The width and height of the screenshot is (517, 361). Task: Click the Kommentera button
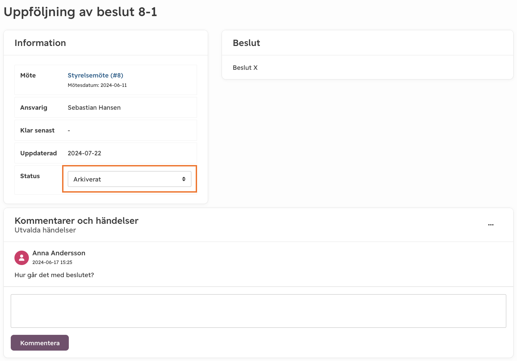pos(40,343)
